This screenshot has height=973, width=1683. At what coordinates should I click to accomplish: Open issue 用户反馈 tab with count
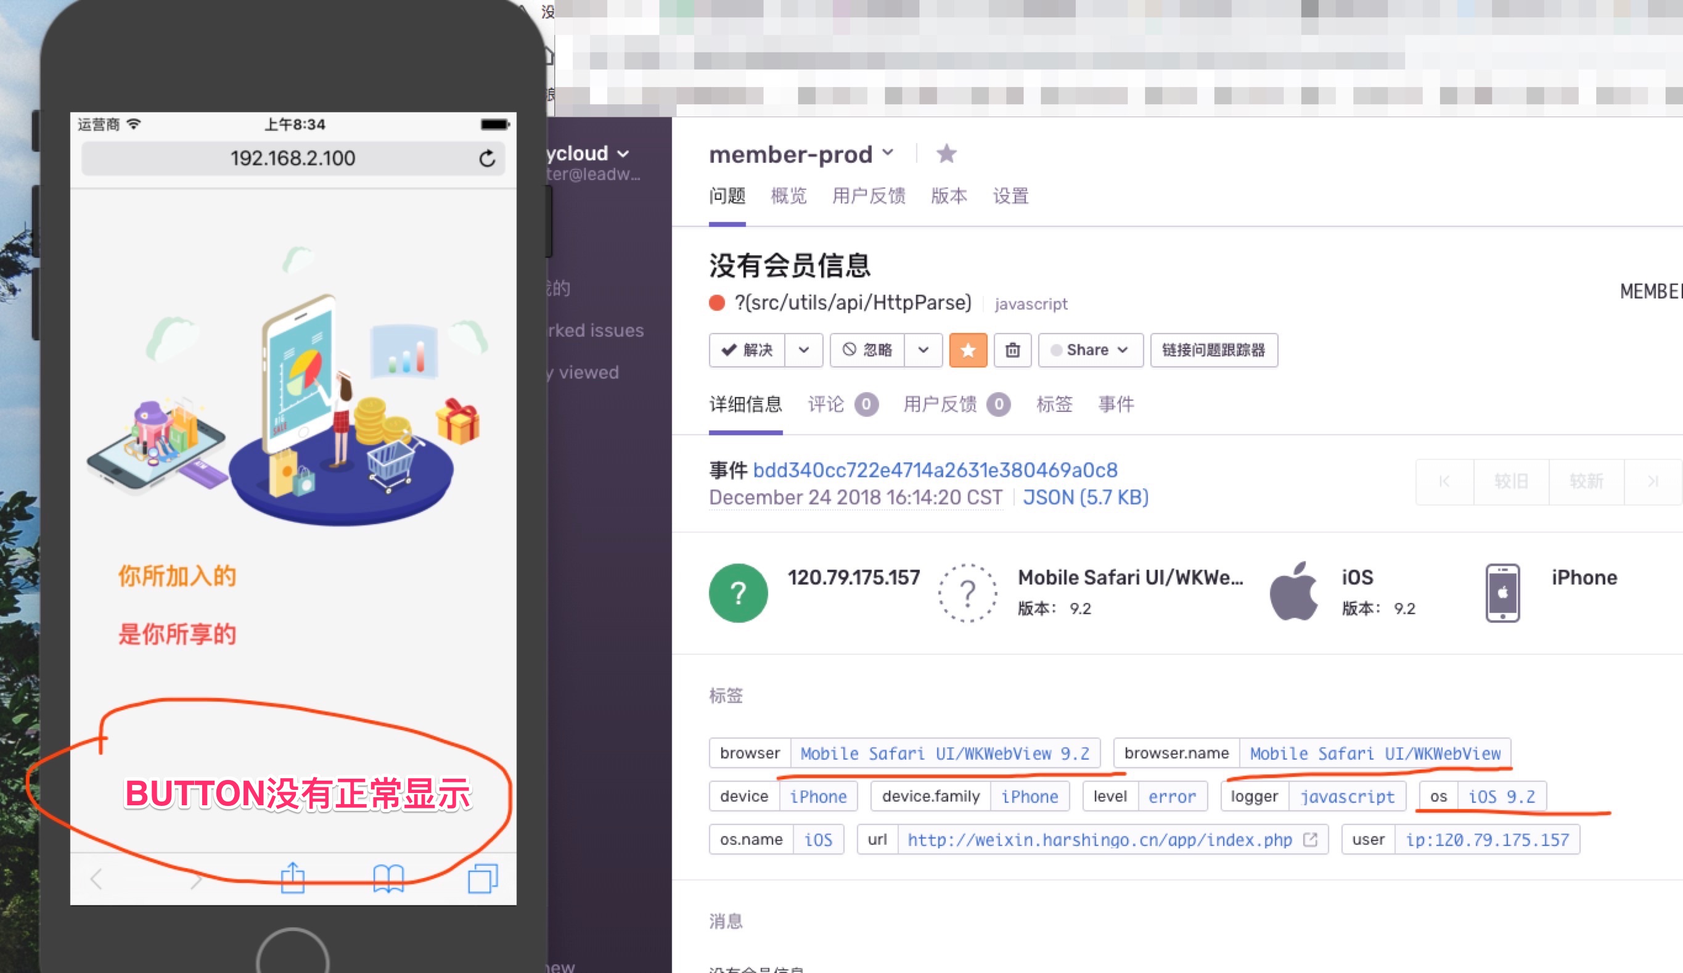[x=956, y=404]
